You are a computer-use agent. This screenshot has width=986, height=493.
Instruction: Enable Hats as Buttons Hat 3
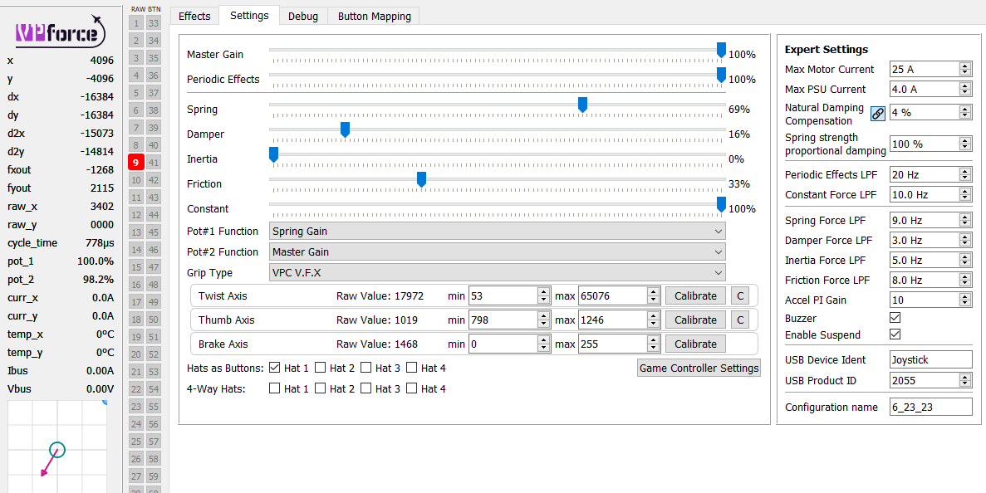[x=366, y=368]
